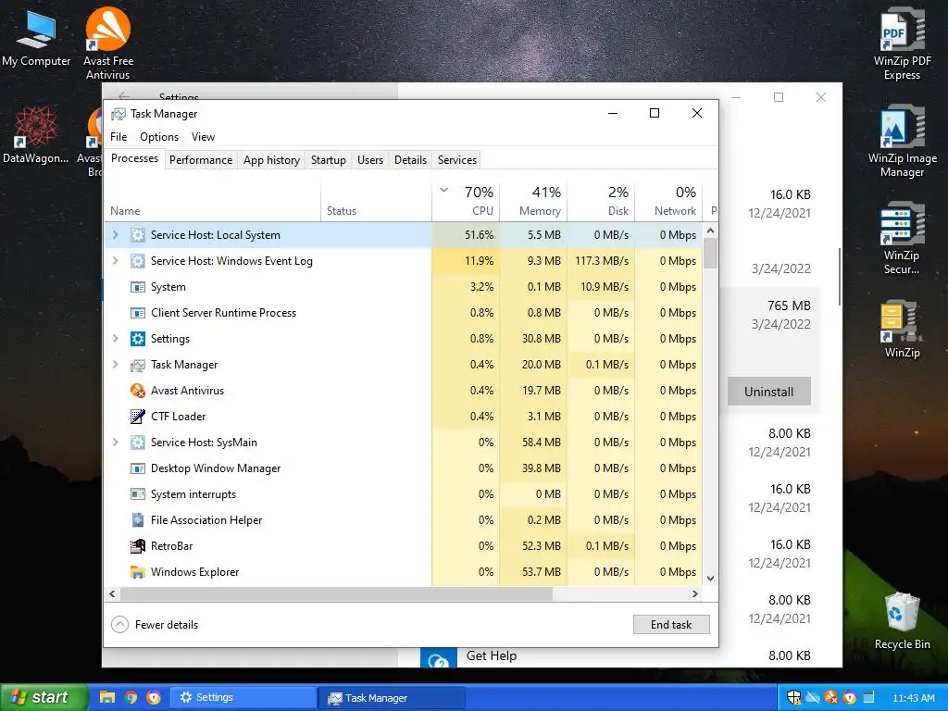Select the My Computer desktop icon
948x711 pixels.
coord(36,38)
